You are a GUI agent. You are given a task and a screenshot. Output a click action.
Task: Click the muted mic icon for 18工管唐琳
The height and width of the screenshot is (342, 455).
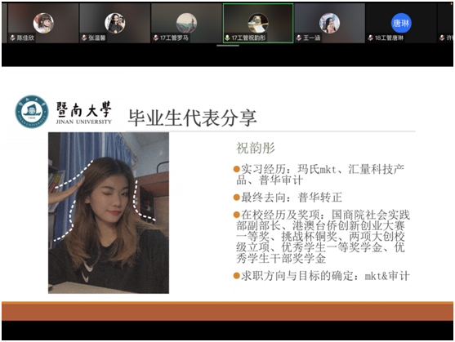point(371,38)
